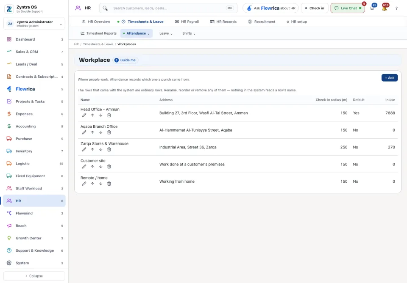The width and height of the screenshot is (407, 283).
Task: Open Inventory in the sidebar
Action: point(34,151)
